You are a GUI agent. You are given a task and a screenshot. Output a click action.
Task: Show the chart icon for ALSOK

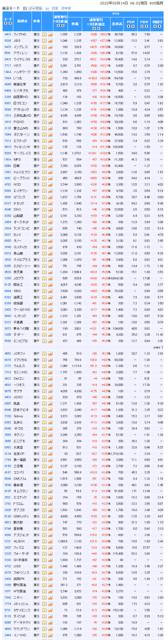50,541
